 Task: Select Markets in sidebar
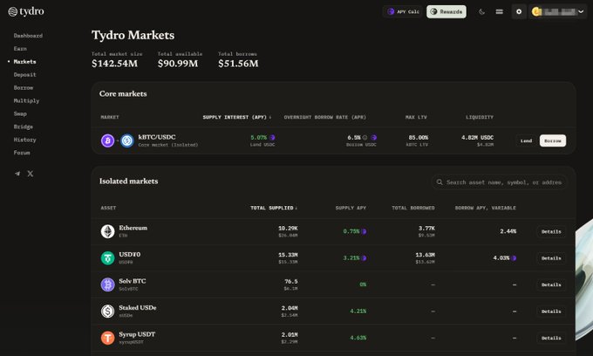pos(25,62)
